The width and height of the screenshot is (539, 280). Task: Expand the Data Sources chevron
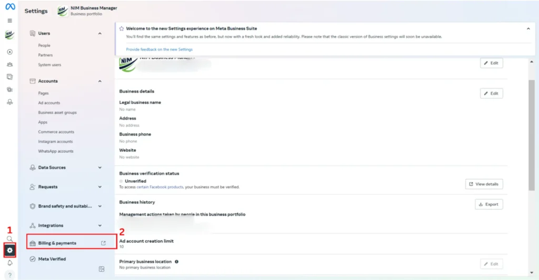click(x=99, y=168)
